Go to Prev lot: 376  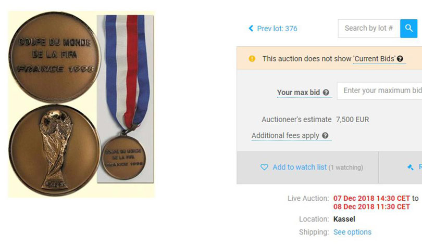[277, 29]
